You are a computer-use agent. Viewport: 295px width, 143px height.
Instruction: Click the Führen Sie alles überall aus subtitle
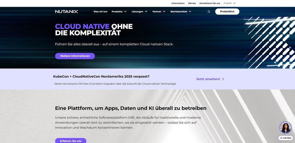coord(114,44)
